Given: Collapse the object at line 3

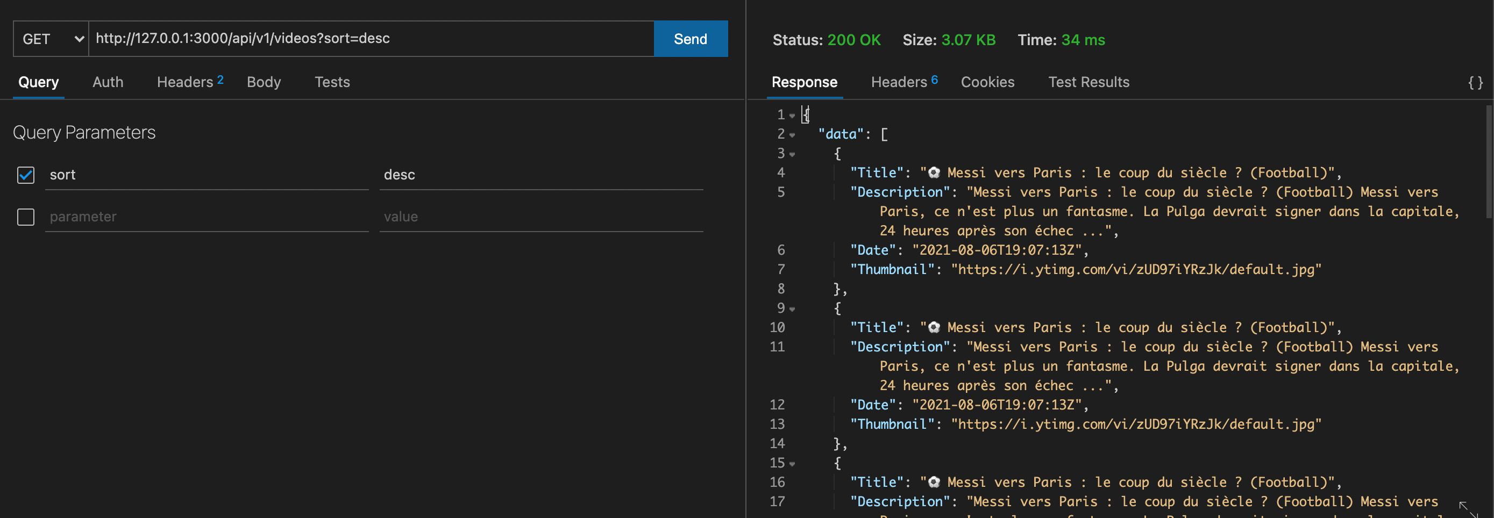Looking at the screenshot, I should tap(792, 155).
